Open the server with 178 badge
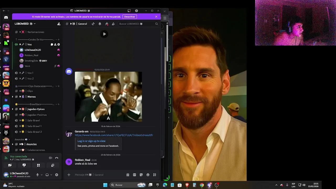Image resolution: width=336 pixels, height=189 pixels. (6, 67)
